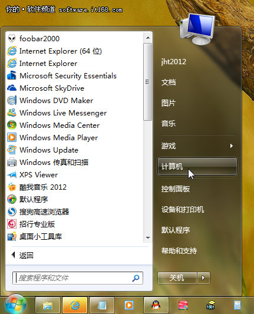This screenshot has width=254, height=314.
Task: Click the 桌面小工具库 icon
Action: [12, 236]
